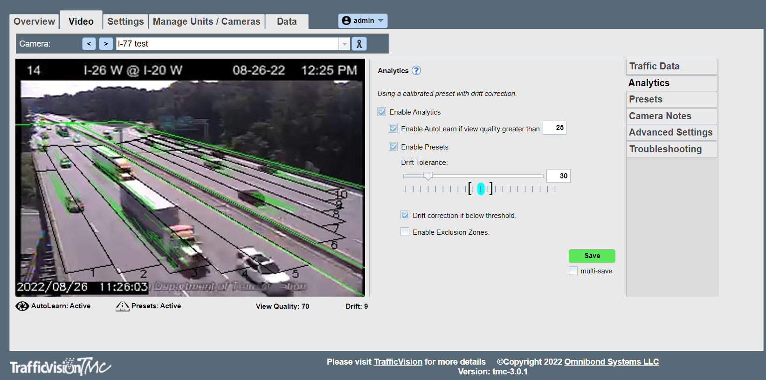Screen dimensions: 766x380
Task: Open the admin dropdown arrow
Action: click(381, 20)
